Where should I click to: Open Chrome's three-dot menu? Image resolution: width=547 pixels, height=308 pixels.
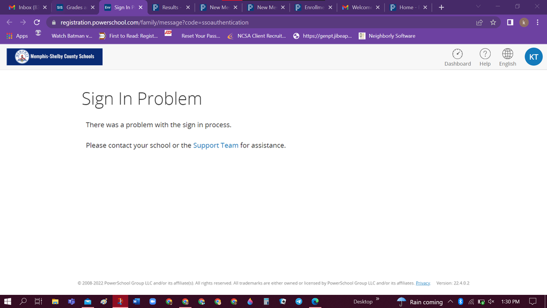click(538, 22)
